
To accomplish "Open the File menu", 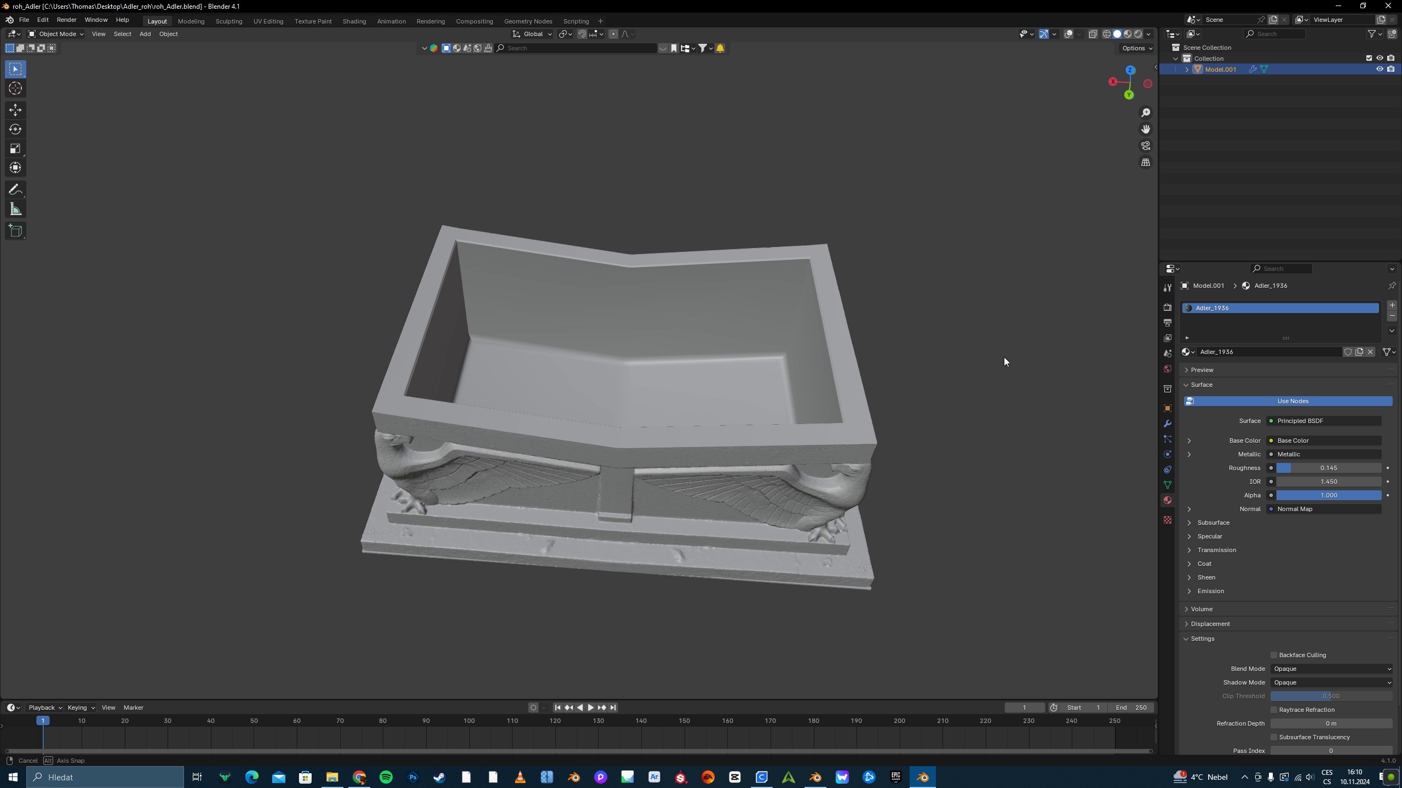I will click(24, 20).
